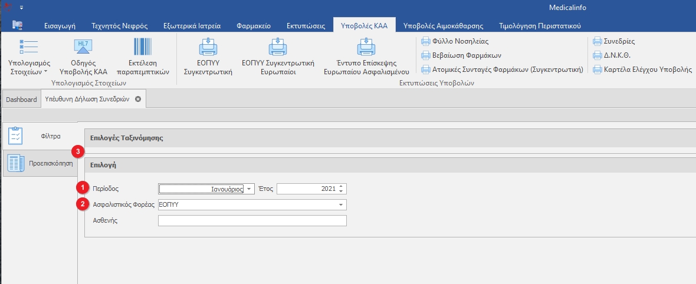Image resolution: width=696 pixels, height=284 pixels.
Task: Switch to the Υποβολές Αιμοκάθαρσης ribbon tab
Action: pos(443,26)
